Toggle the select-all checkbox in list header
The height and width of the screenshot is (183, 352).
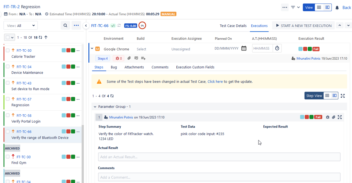click(x=8, y=37)
